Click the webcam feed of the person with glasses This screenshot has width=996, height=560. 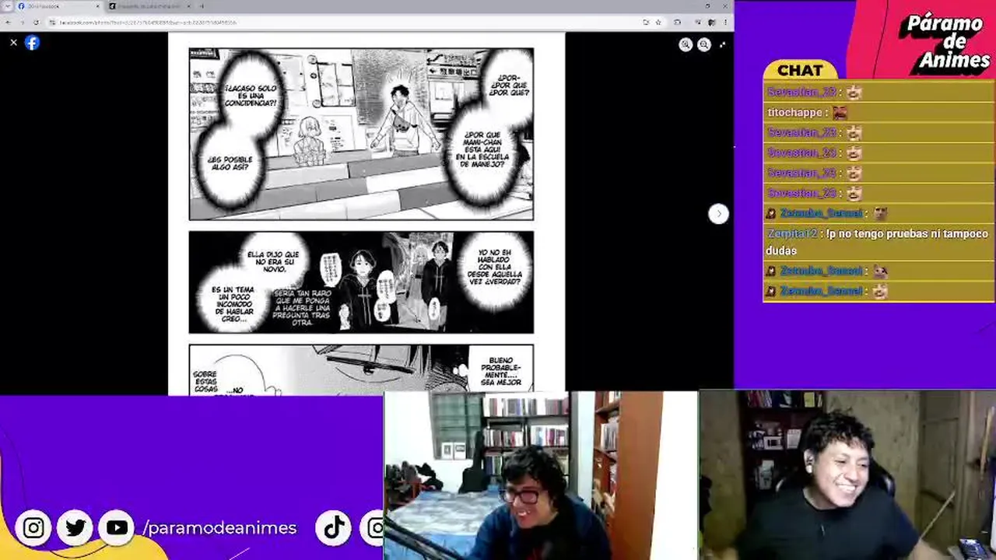pyautogui.click(x=540, y=475)
